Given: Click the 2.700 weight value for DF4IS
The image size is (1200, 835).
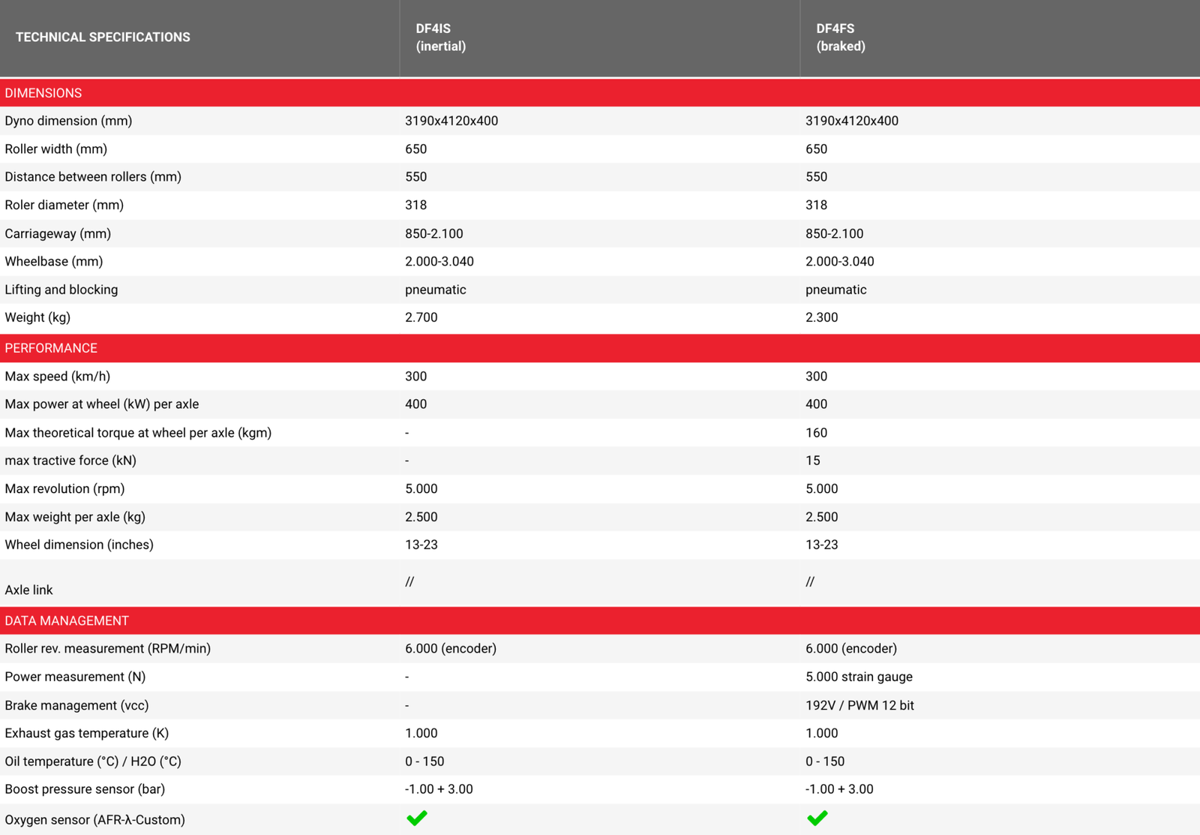Looking at the screenshot, I should [x=421, y=317].
